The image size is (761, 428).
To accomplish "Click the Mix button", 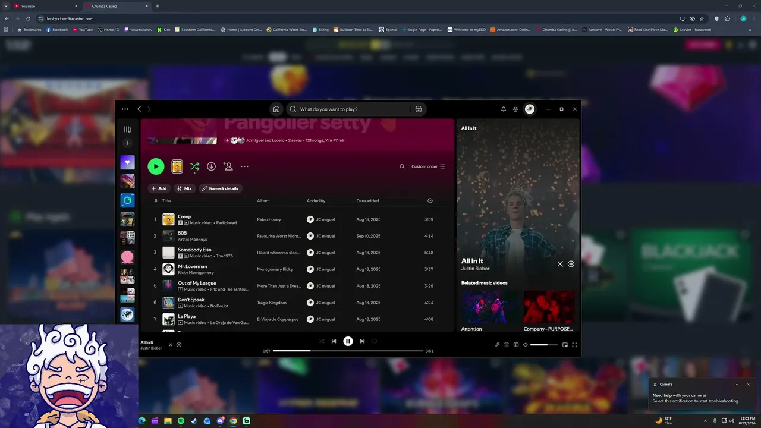I will click(x=184, y=188).
